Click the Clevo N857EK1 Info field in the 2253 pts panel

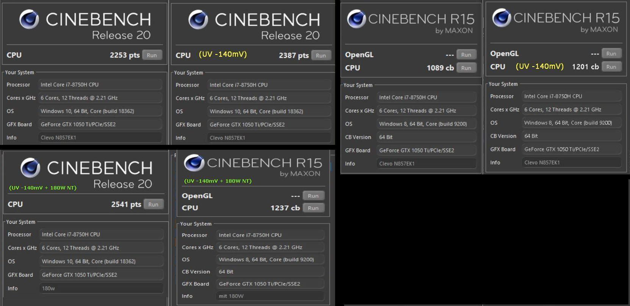click(100, 138)
